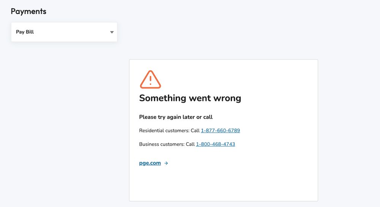
Task: Call the residential number 1-877-660-6789
Action: (x=220, y=131)
